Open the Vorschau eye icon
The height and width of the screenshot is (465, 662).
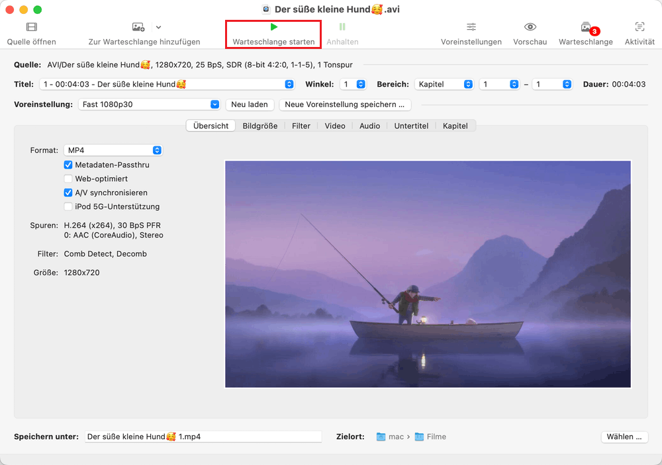(x=530, y=27)
